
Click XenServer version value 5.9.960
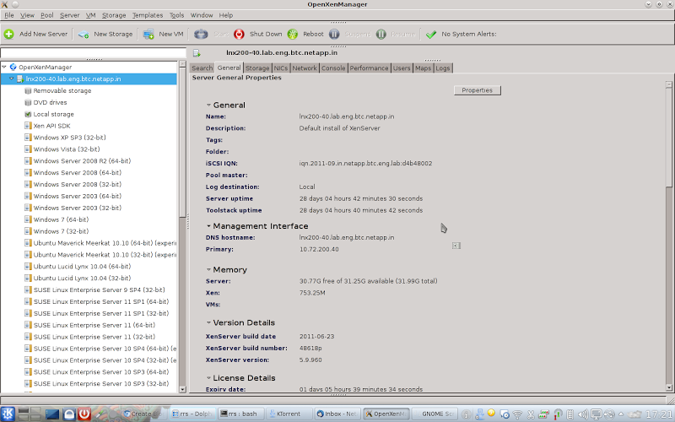tap(310, 360)
